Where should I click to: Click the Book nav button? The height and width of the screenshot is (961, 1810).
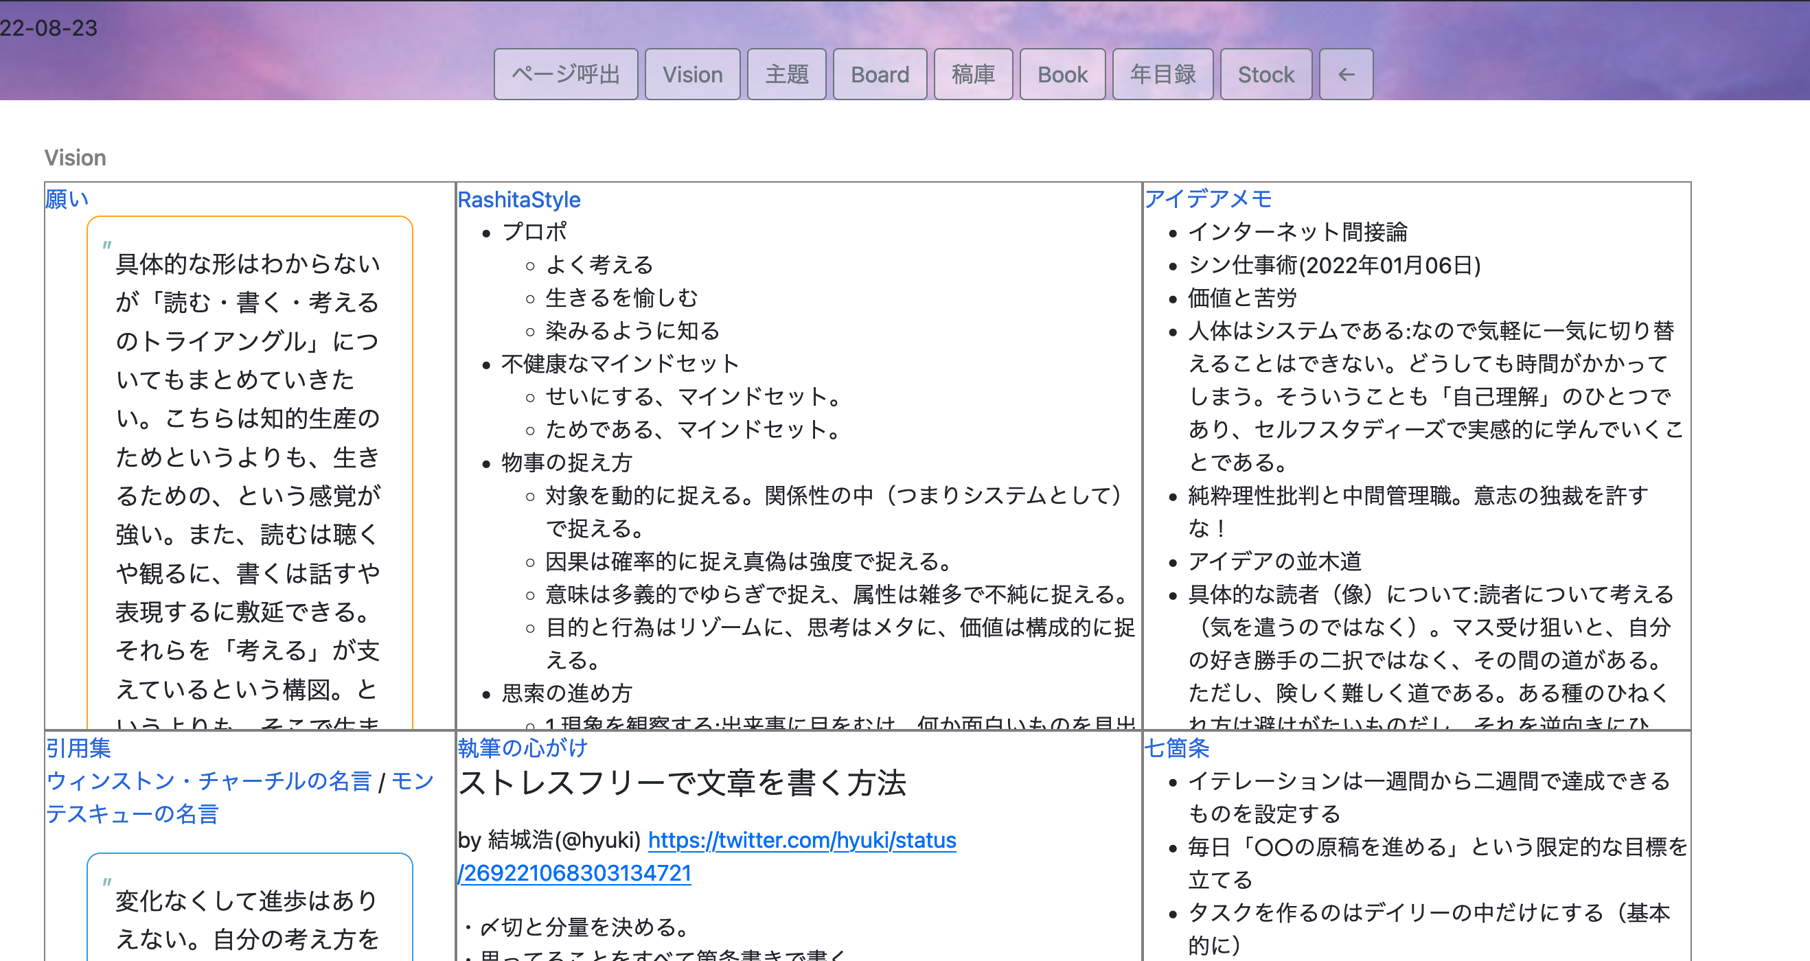[x=1062, y=74]
